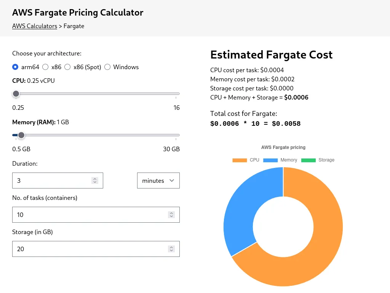Click the Duration field spinner arrows
This screenshot has height=293, width=390.
click(x=95, y=181)
